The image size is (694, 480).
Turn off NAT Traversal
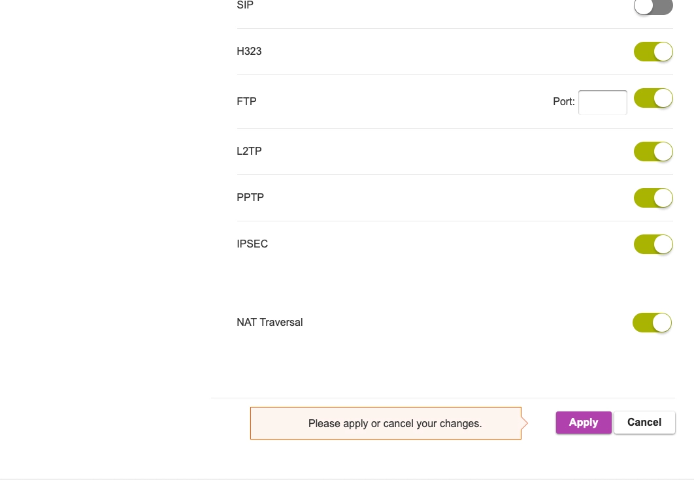pyautogui.click(x=652, y=322)
